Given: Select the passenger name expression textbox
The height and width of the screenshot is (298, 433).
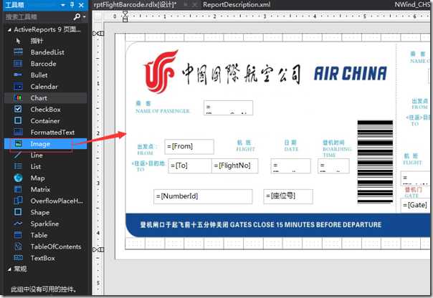Looking at the screenshot, I should 228,108.
